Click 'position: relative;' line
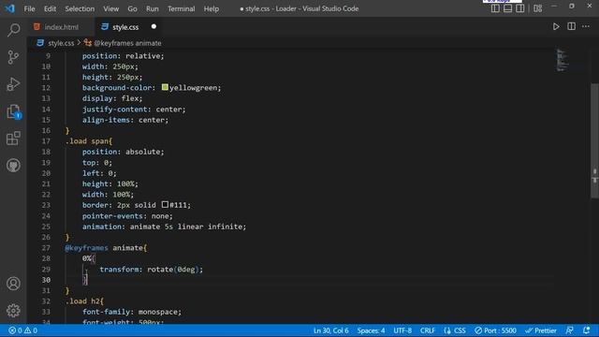 pos(123,56)
